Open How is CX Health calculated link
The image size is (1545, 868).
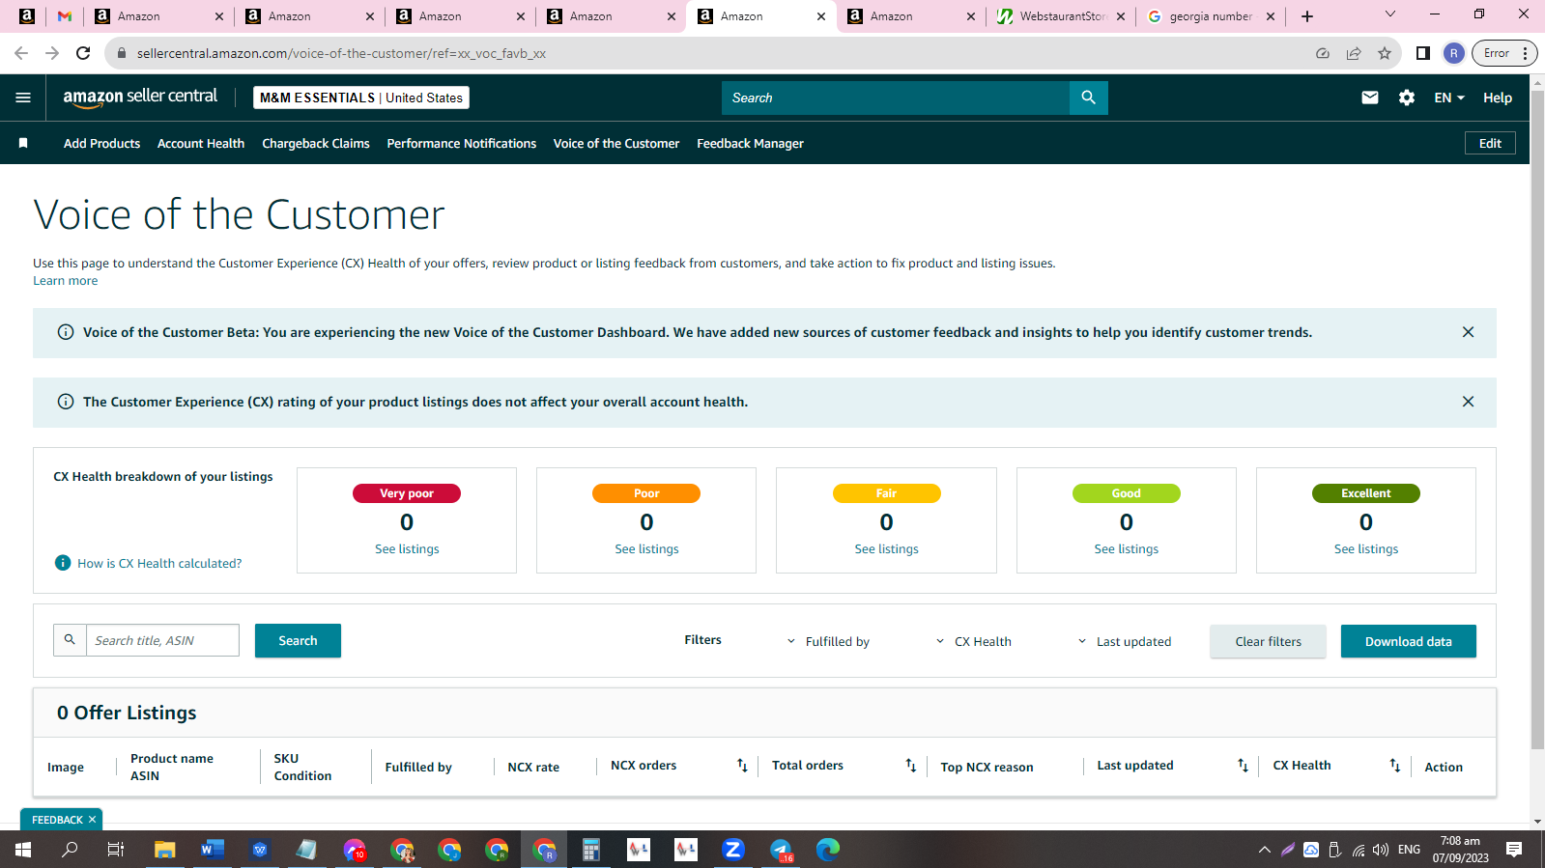[x=159, y=563]
